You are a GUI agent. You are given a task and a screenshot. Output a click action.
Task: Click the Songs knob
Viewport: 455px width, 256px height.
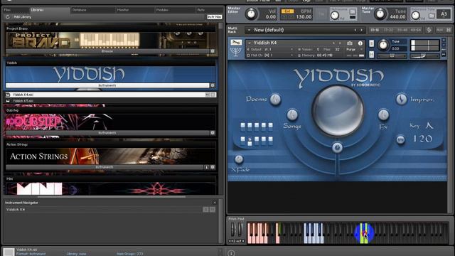[292, 115]
